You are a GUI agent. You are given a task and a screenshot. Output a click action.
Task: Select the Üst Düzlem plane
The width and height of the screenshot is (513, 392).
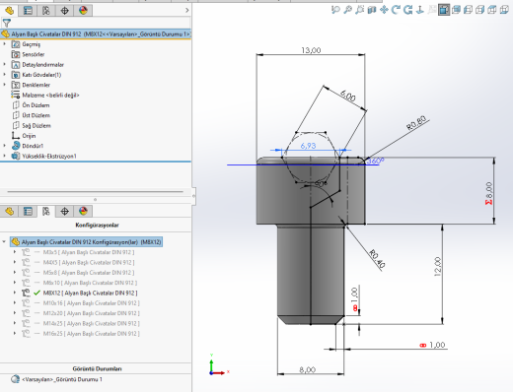coord(37,115)
